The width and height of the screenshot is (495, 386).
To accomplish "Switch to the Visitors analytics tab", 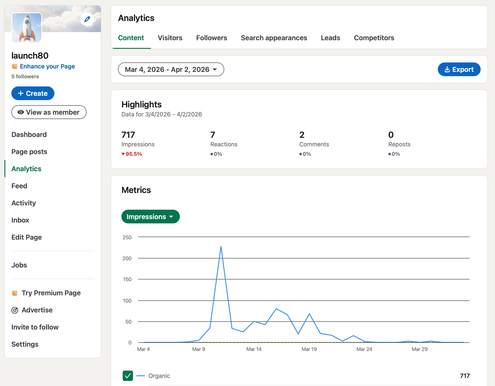I will tap(170, 38).
